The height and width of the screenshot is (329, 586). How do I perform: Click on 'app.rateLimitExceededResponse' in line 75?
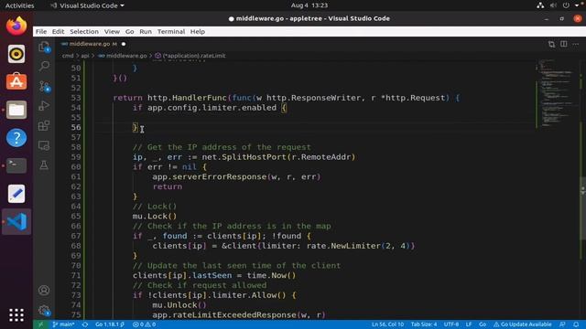[224, 315]
